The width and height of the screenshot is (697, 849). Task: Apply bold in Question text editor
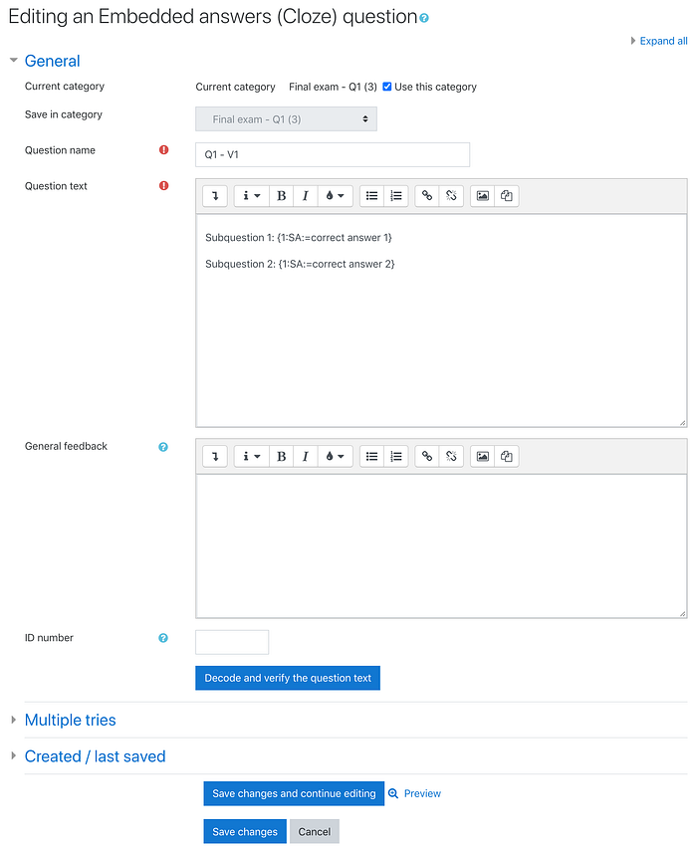[x=281, y=196]
